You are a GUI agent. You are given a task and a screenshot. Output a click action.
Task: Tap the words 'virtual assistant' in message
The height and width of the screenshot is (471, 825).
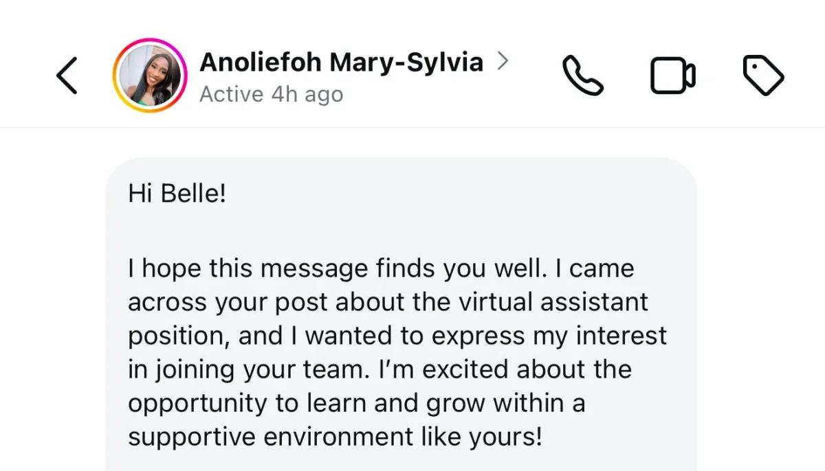552,302
